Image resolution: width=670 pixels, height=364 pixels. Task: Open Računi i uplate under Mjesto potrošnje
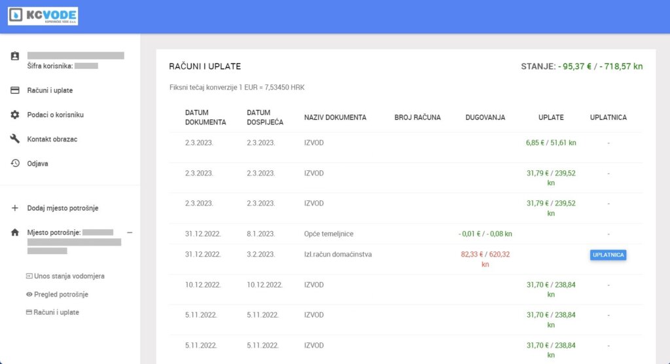pyautogui.click(x=56, y=312)
